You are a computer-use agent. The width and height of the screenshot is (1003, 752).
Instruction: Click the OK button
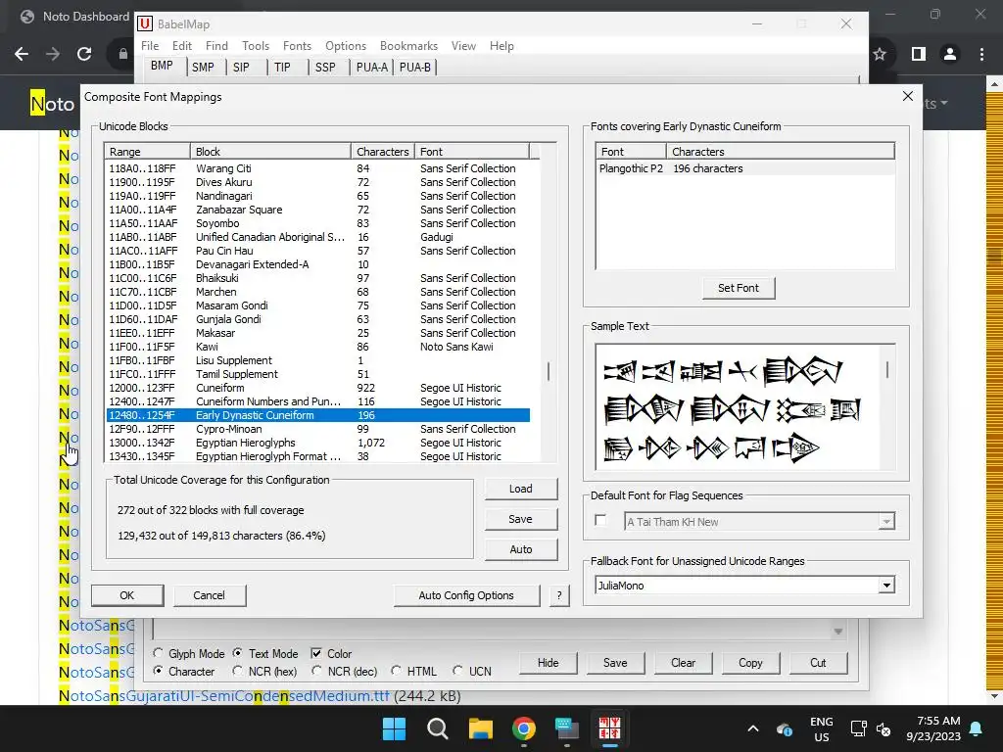click(x=126, y=595)
